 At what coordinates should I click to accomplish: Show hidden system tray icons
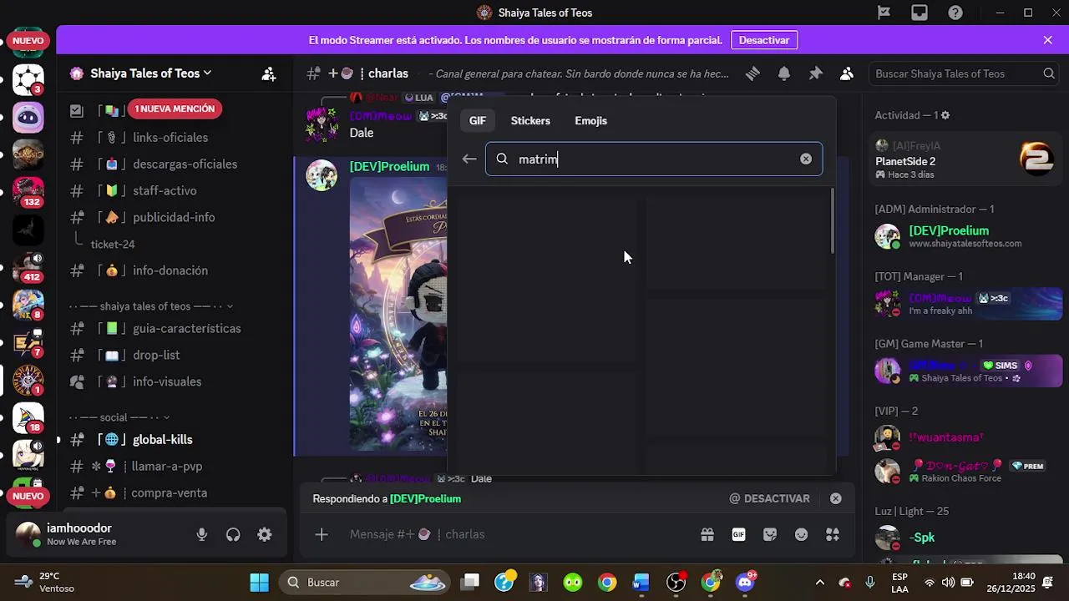click(819, 583)
